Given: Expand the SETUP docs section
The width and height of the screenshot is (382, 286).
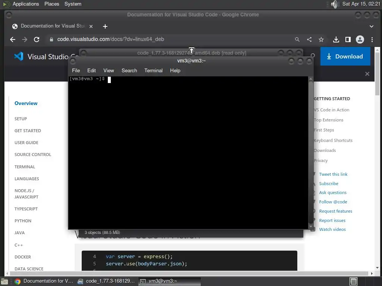Looking at the screenshot, I should coord(21,119).
